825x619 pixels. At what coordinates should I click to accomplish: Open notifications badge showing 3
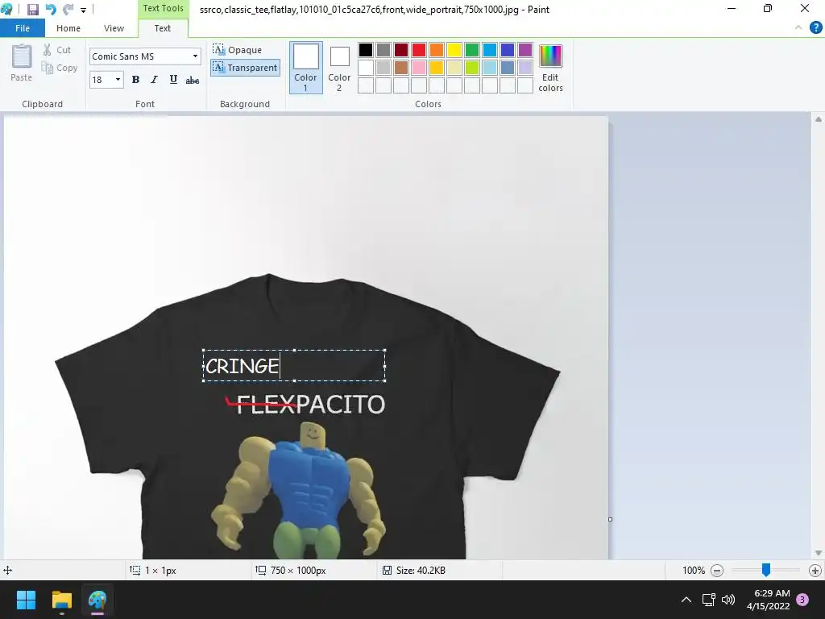tap(802, 600)
